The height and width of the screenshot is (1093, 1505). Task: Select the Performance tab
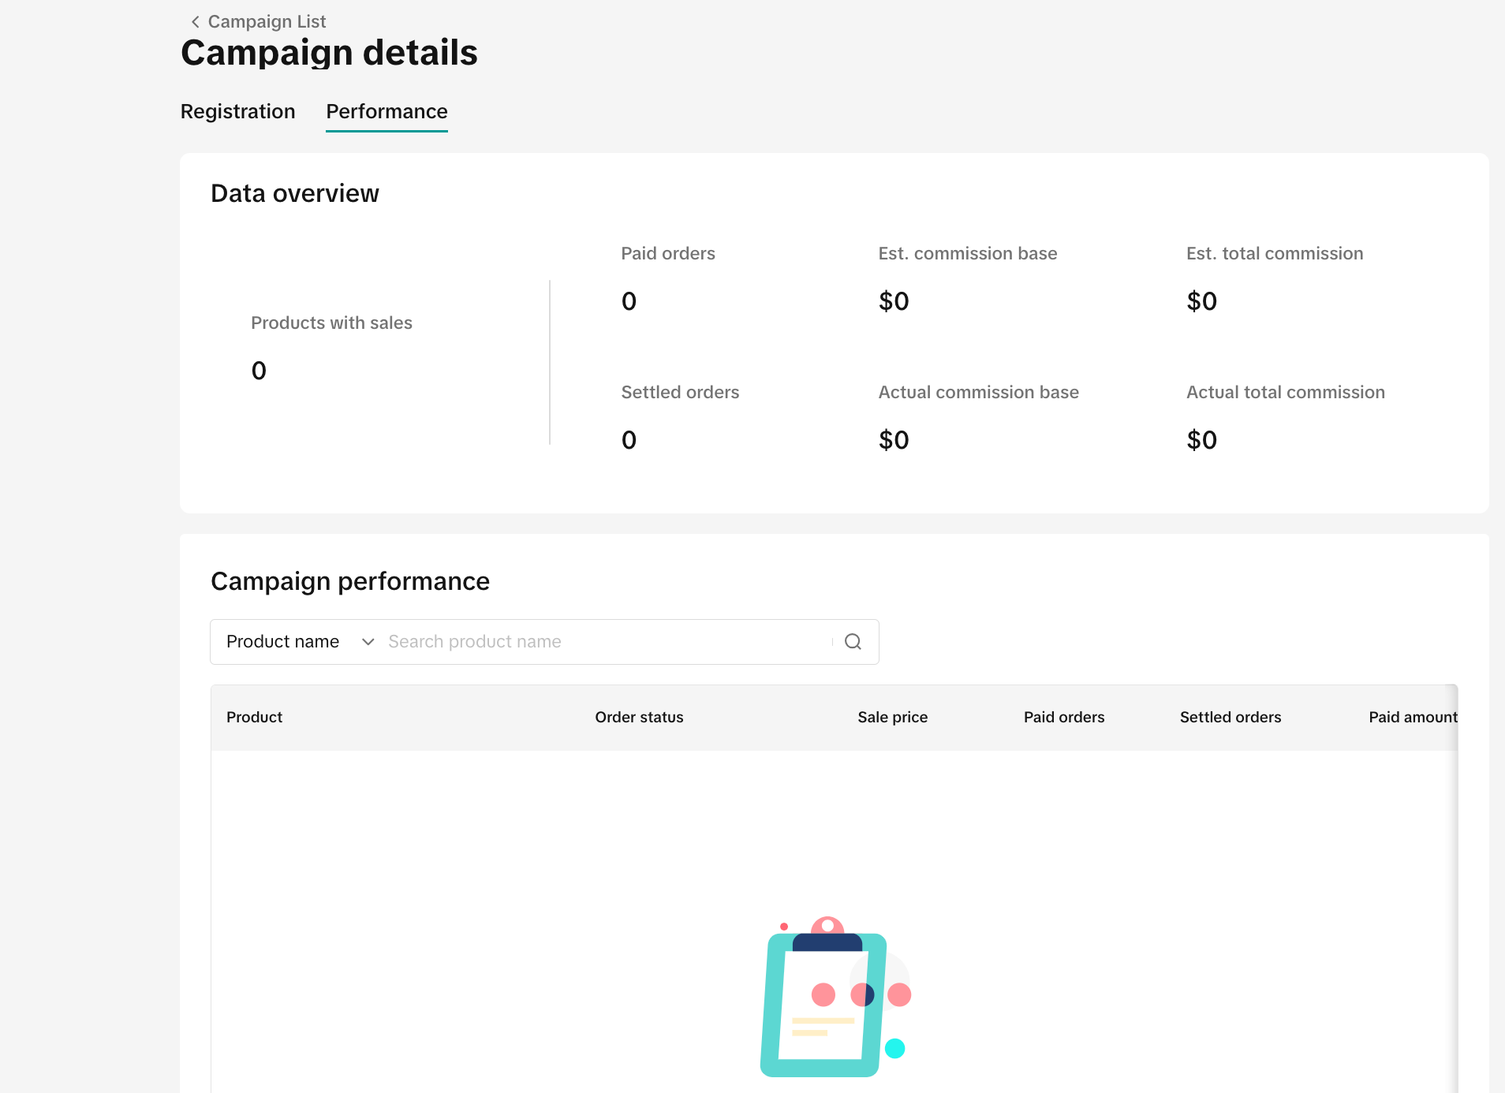coord(387,112)
